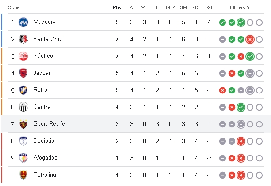Open the Náutico team name
This screenshot has width=271, height=186.
pyautogui.click(x=43, y=56)
